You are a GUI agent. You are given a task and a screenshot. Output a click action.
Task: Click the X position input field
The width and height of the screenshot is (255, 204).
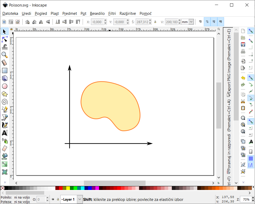pos(97,22)
